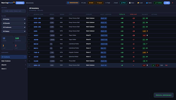Open the All Godowns filter dropdown
This screenshot has width=176, height=100.
click(13, 27)
